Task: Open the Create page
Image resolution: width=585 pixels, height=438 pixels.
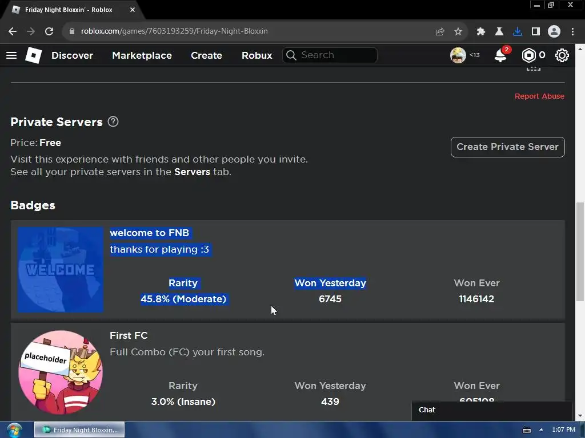Action: [206, 55]
